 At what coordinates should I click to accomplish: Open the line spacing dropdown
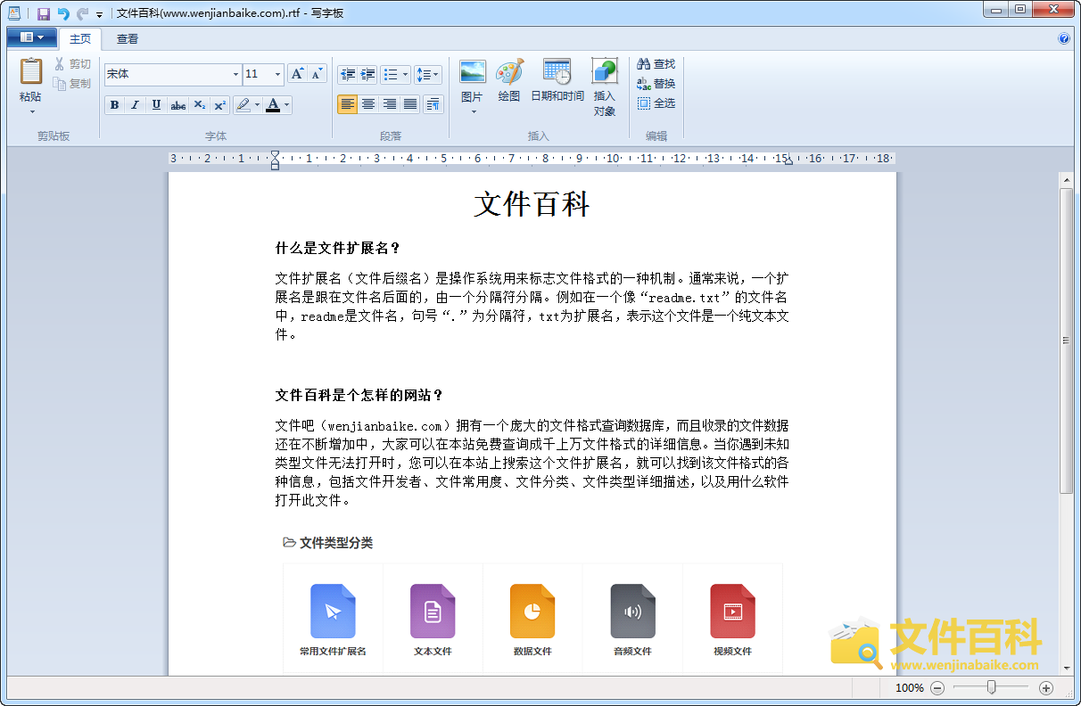point(428,75)
